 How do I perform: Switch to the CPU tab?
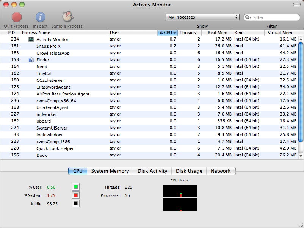coord(78,171)
